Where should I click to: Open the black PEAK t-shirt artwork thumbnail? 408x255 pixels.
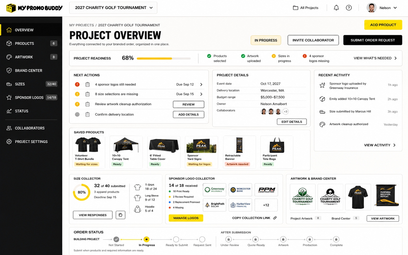[358, 197]
